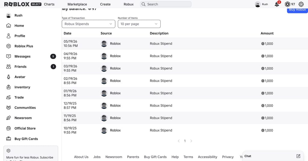Click the Communities group icon
The image size is (308, 161).
click(8, 108)
